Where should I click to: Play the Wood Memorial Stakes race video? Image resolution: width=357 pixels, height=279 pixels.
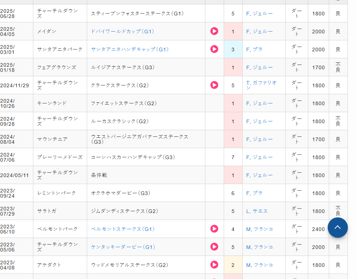214,265
